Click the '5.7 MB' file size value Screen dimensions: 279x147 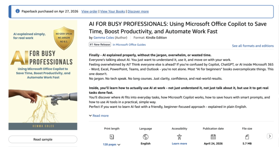click(247, 144)
